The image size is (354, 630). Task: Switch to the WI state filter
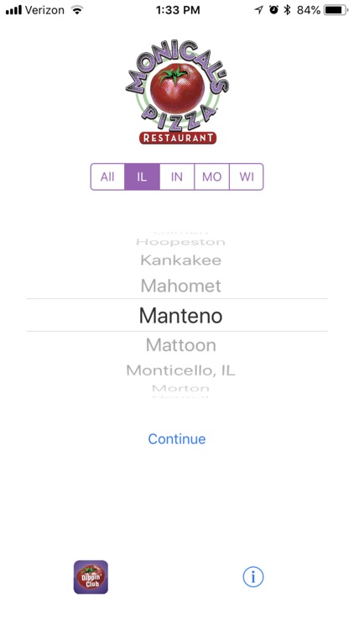247,176
